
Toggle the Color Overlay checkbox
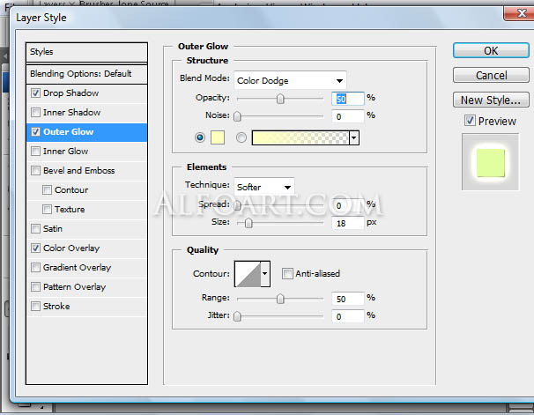coord(35,248)
